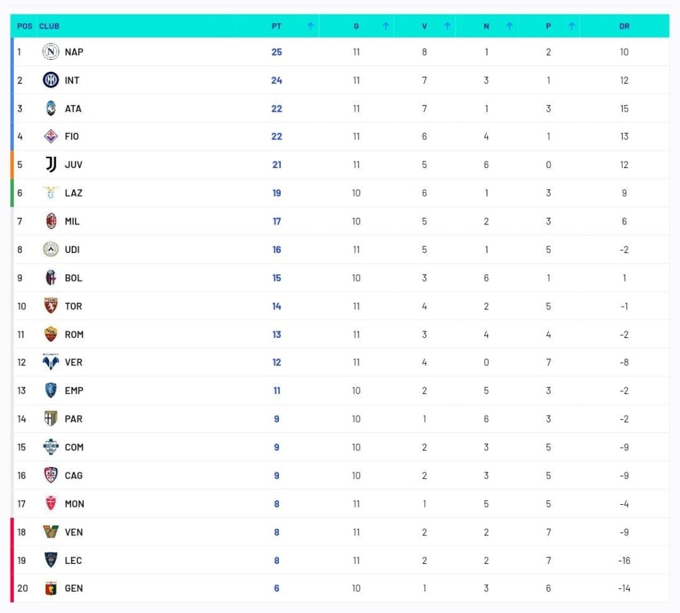Select the Lecce row points value
The image size is (680, 613).
(277, 560)
